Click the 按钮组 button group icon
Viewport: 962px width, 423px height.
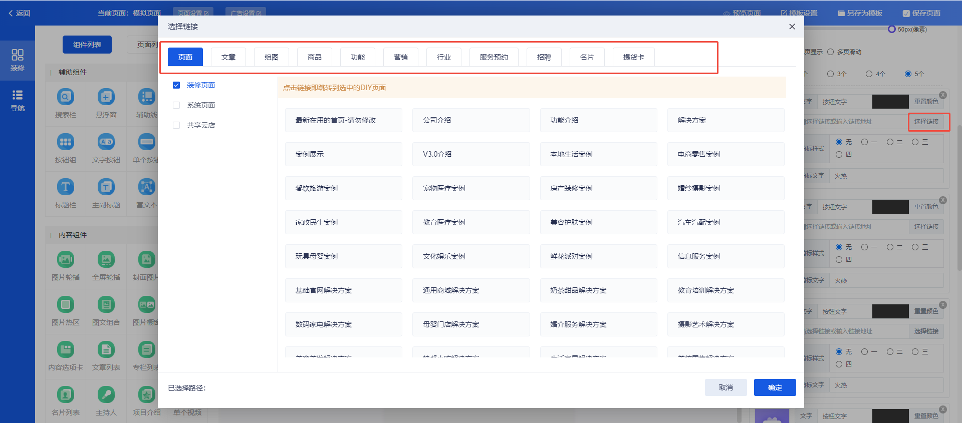(66, 142)
